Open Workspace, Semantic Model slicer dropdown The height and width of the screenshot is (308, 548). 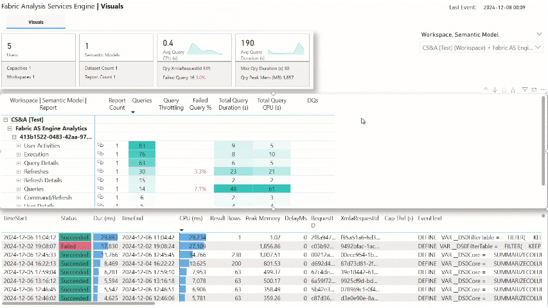tap(538, 34)
